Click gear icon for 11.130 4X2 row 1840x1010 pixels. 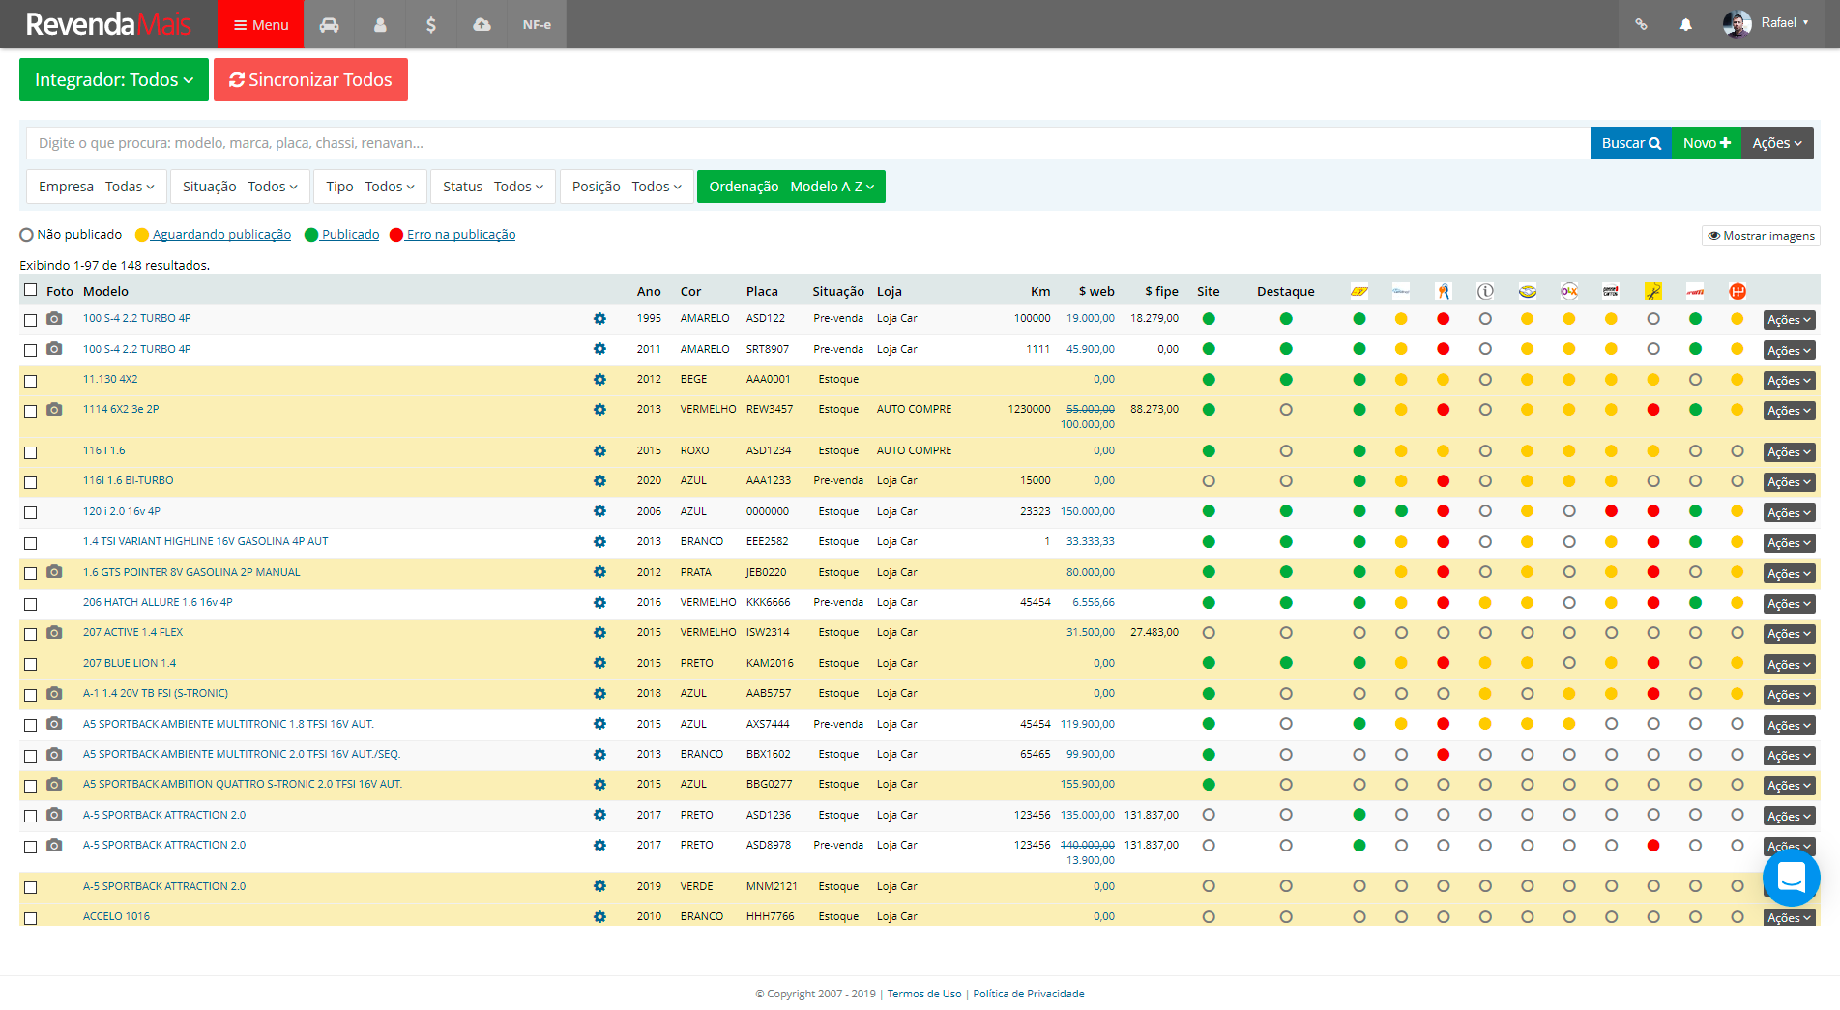599,380
